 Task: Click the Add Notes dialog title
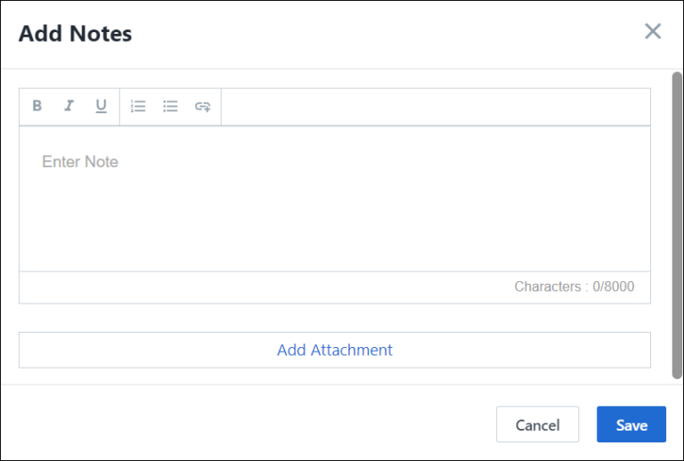pyautogui.click(x=76, y=34)
